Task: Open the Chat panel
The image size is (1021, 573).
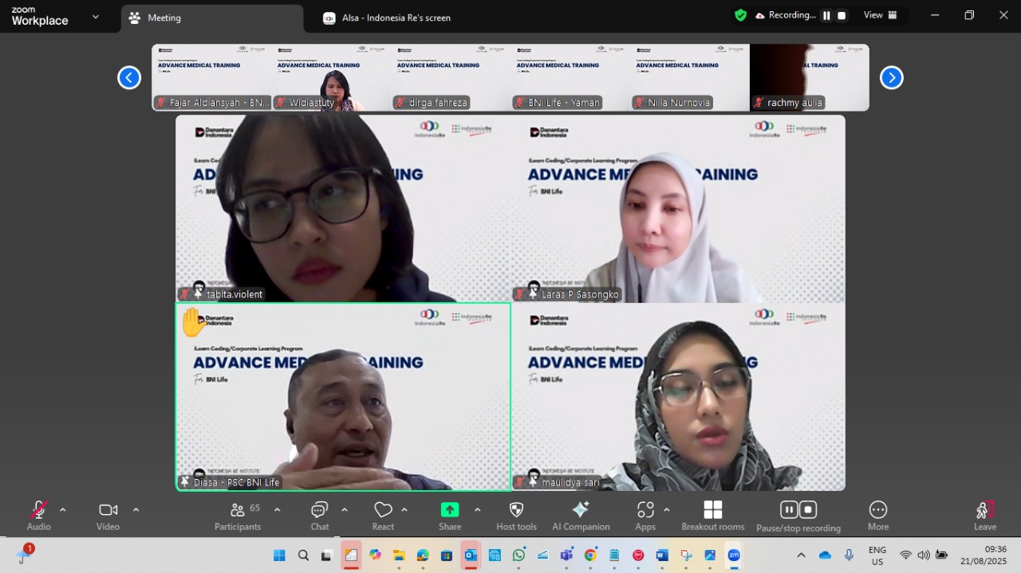Action: 320,515
